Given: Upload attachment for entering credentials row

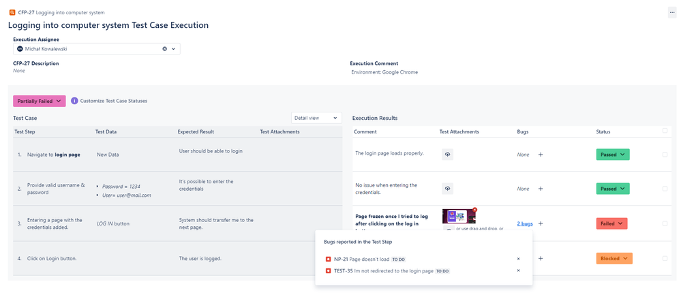Looking at the screenshot, I should click(x=447, y=189).
